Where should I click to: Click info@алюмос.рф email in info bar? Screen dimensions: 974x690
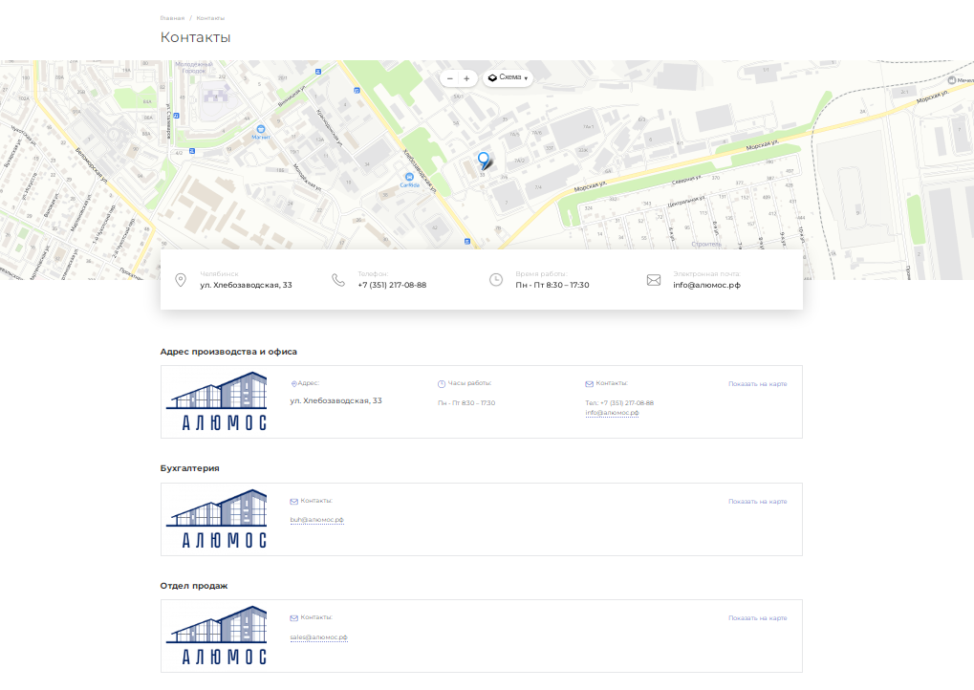pos(706,285)
